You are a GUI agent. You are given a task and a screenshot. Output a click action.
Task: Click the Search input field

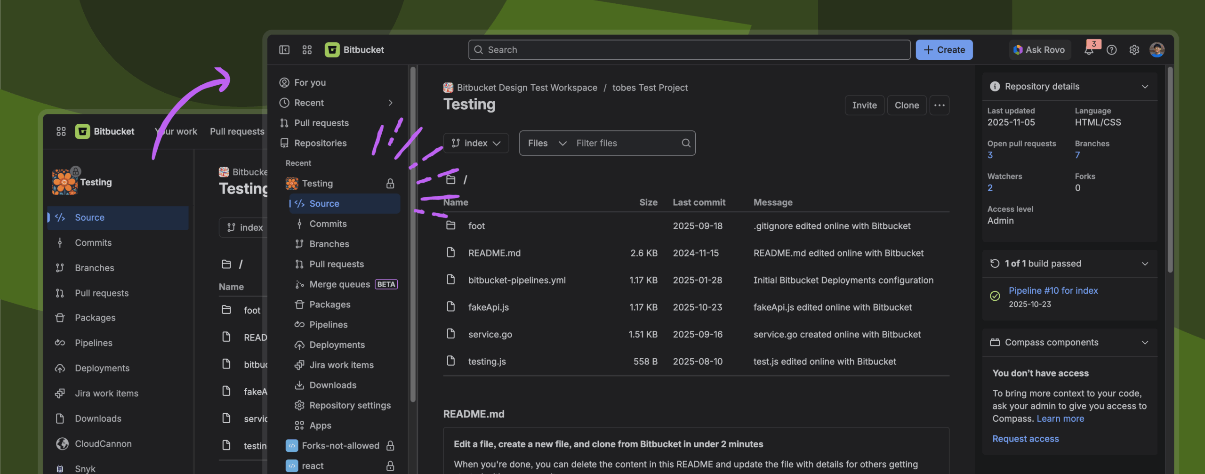tap(689, 50)
